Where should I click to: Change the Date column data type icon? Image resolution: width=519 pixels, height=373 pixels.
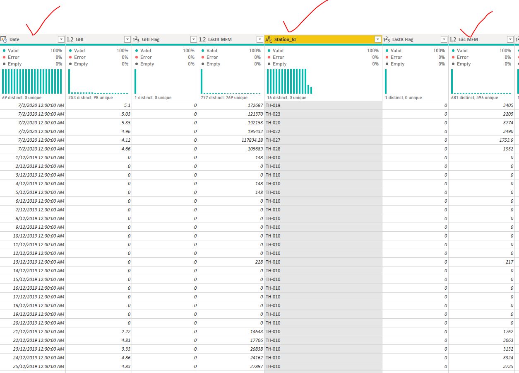[x=4, y=39]
